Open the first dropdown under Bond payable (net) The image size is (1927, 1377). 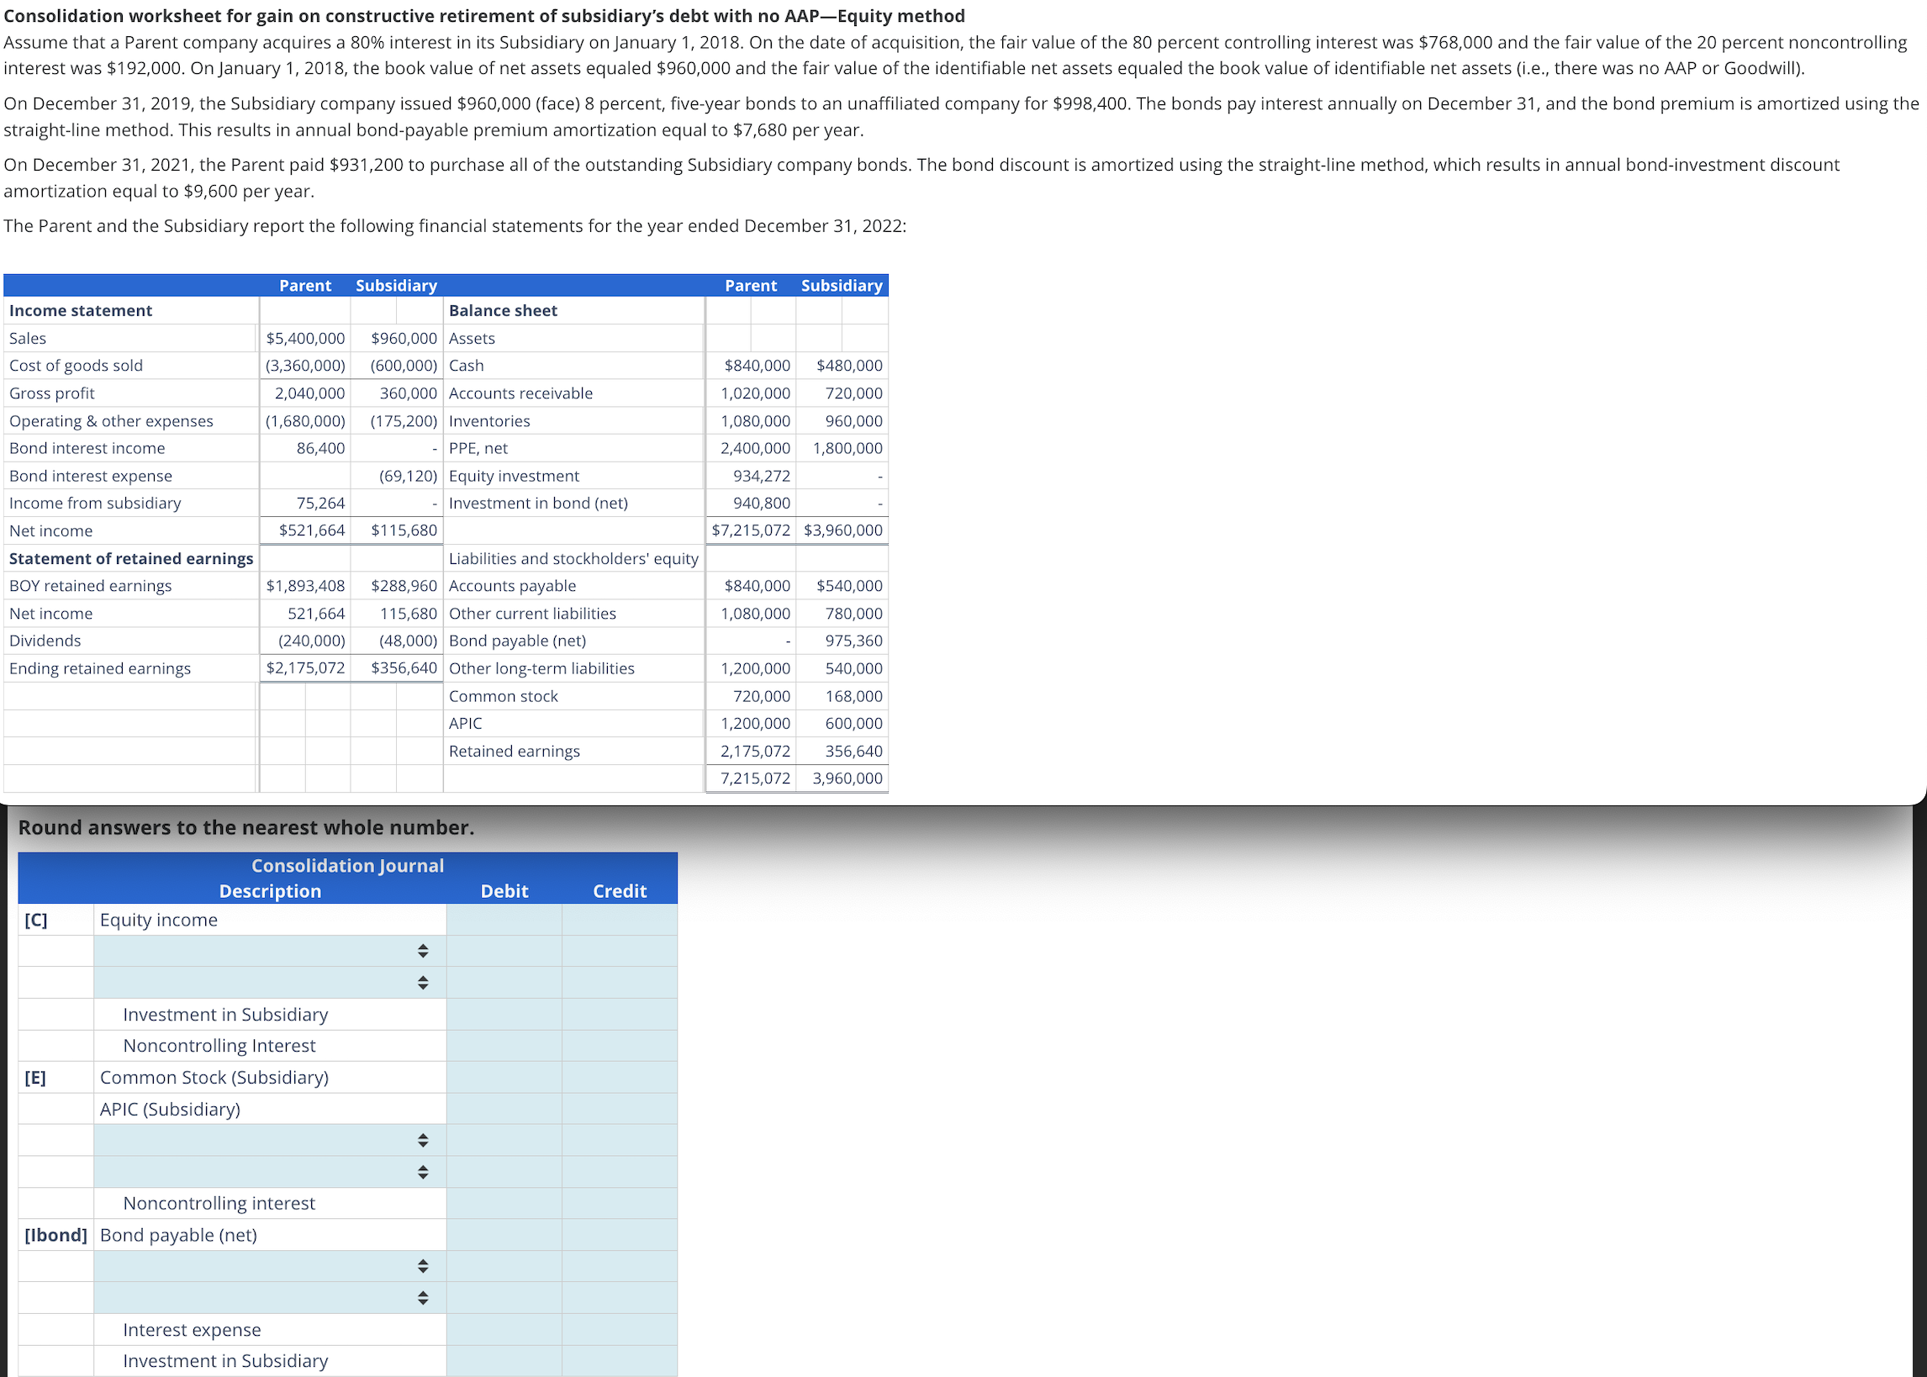point(423,1266)
